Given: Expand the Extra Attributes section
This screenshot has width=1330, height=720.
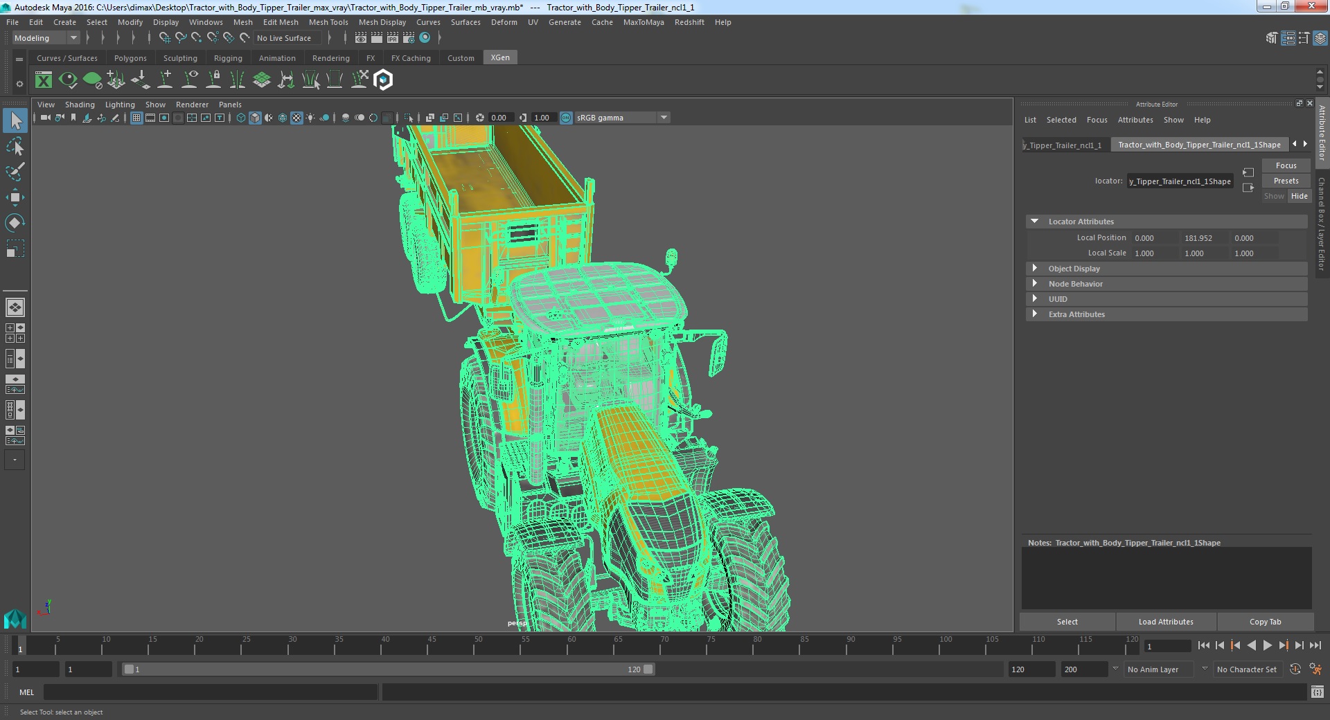Looking at the screenshot, I should point(1034,314).
